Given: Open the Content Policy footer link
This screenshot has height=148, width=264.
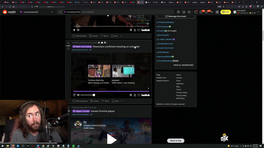Looking at the screenshot, I should coord(181,92).
